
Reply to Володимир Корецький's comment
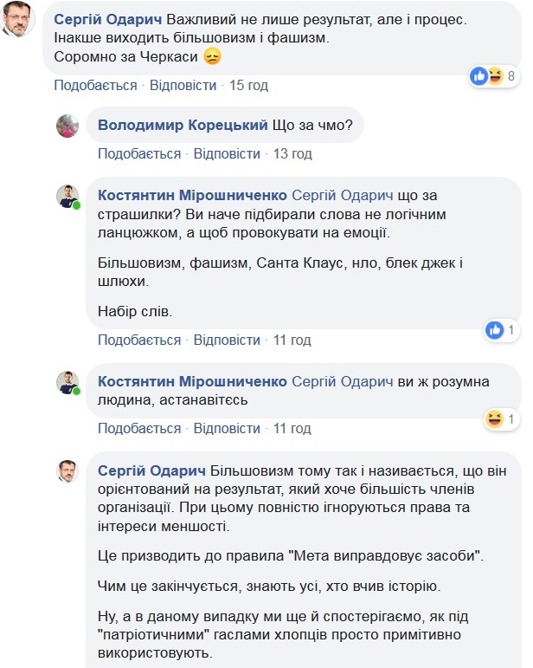coord(227,153)
